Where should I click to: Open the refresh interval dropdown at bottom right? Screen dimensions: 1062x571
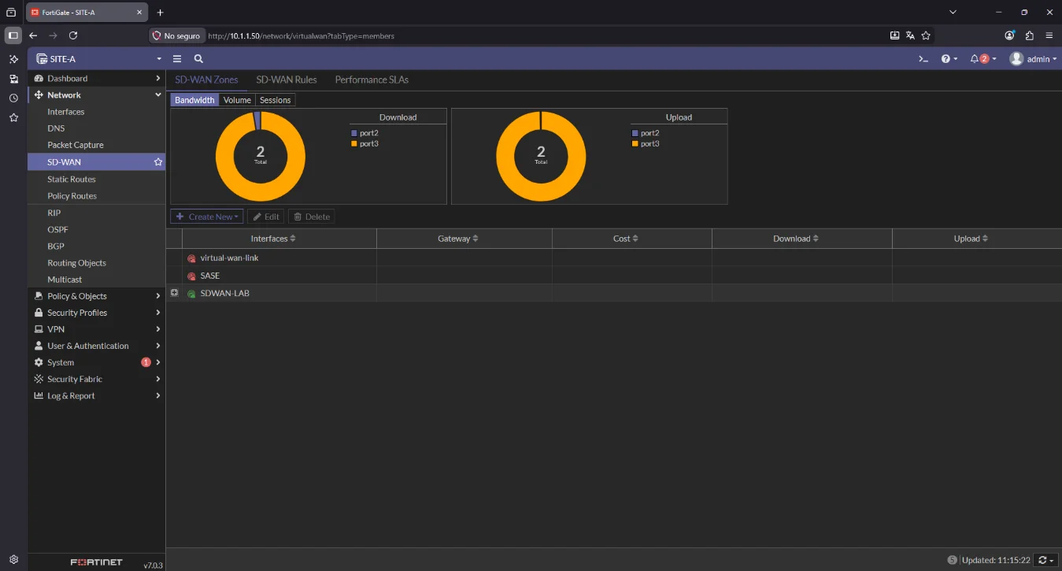(1045, 560)
